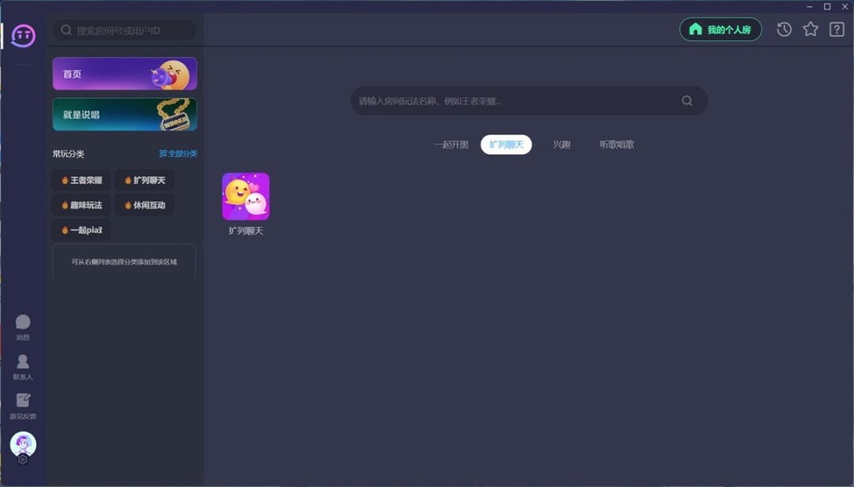Open the 扩列聊天 room thumbnail
Viewport: 854px width, 487px height.
245,195
